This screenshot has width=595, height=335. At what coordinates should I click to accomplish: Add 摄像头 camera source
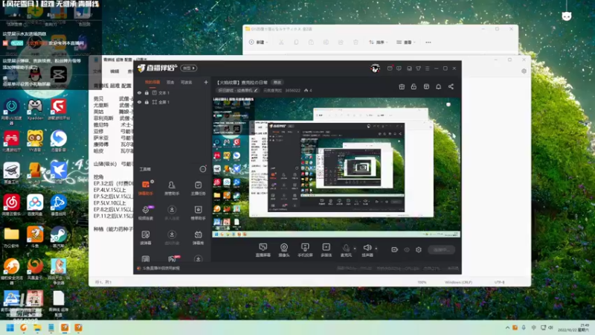284,250
